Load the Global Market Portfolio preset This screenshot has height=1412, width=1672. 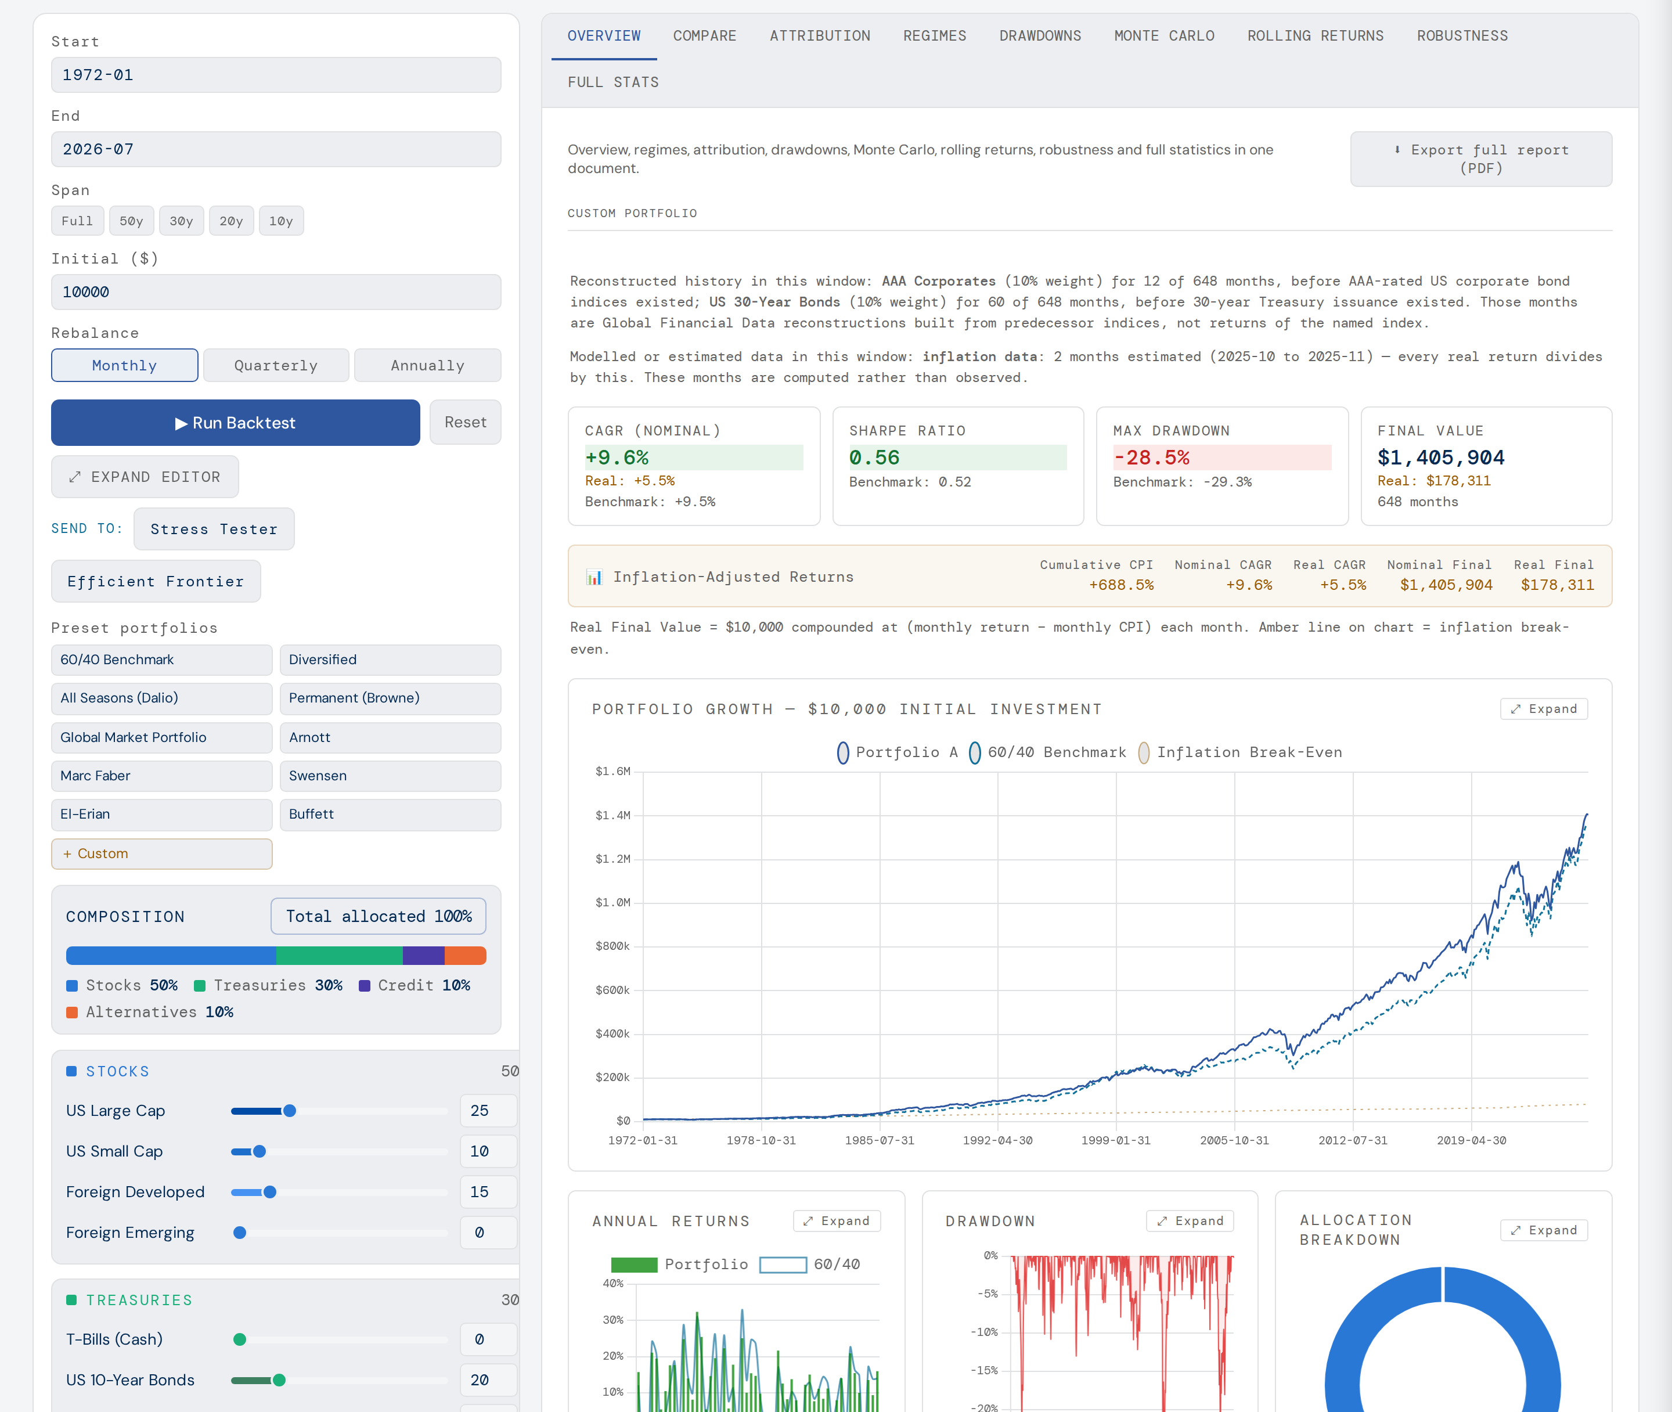pos(161,737)
